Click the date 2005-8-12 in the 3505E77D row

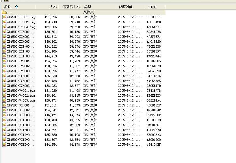126,86
